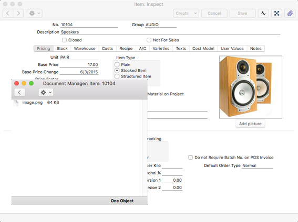Screen dimensions: 298x222
Task: Switch to the Cost Model tab
Action: coord(203,49)
